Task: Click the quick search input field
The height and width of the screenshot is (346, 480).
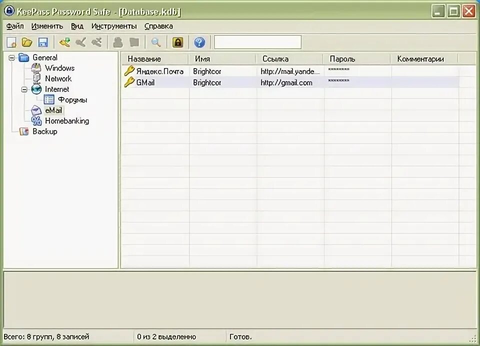Action: pos(258,42)
